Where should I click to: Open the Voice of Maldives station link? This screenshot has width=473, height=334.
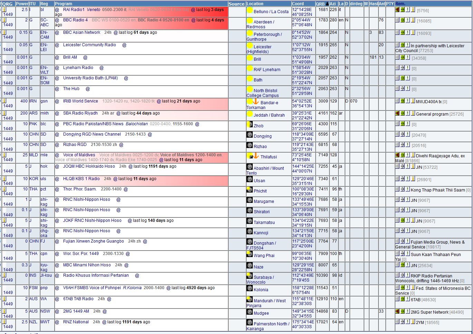coord(79,155)
